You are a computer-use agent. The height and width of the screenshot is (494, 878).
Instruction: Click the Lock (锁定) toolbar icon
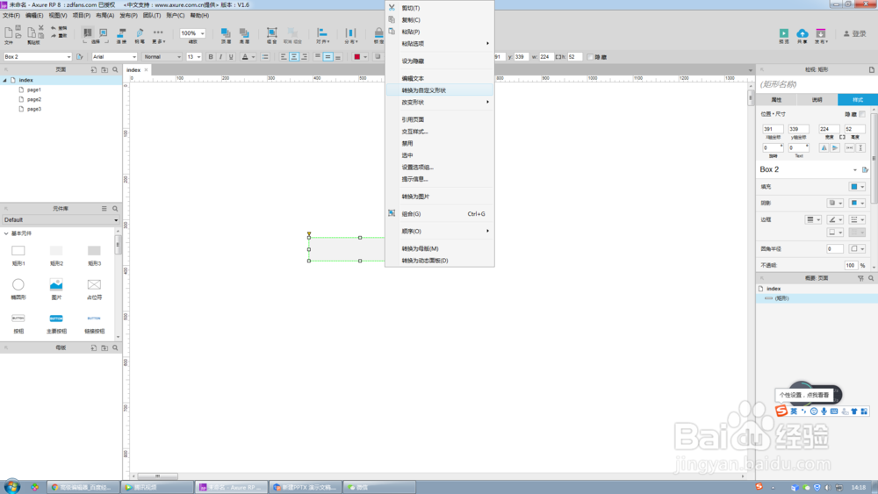click(x=379, y=35)
